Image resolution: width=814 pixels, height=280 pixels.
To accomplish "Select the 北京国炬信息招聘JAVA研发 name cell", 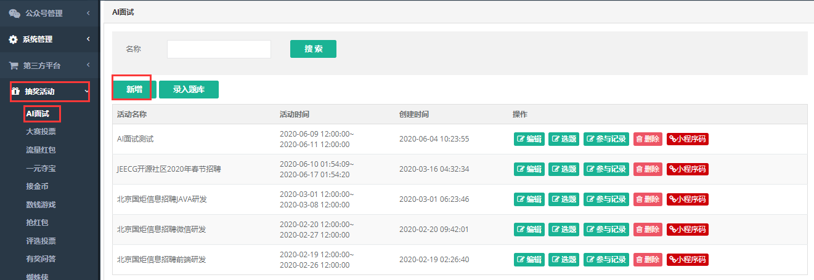I will point(163,199).
